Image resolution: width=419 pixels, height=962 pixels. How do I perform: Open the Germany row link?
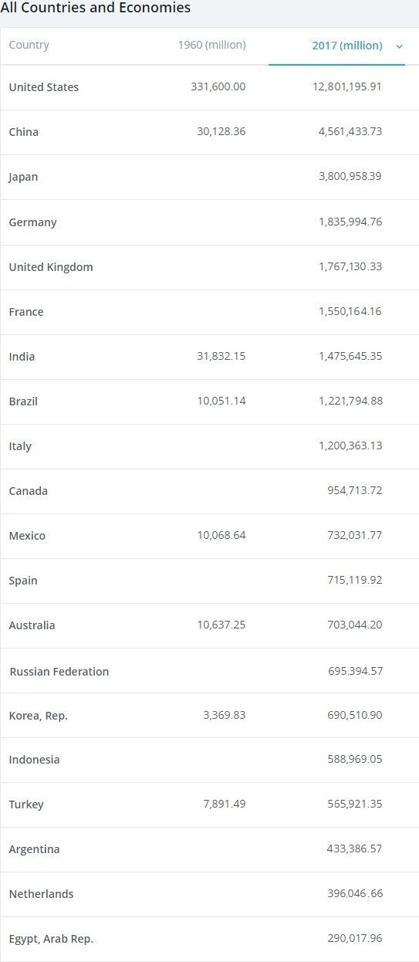[32, 222]
